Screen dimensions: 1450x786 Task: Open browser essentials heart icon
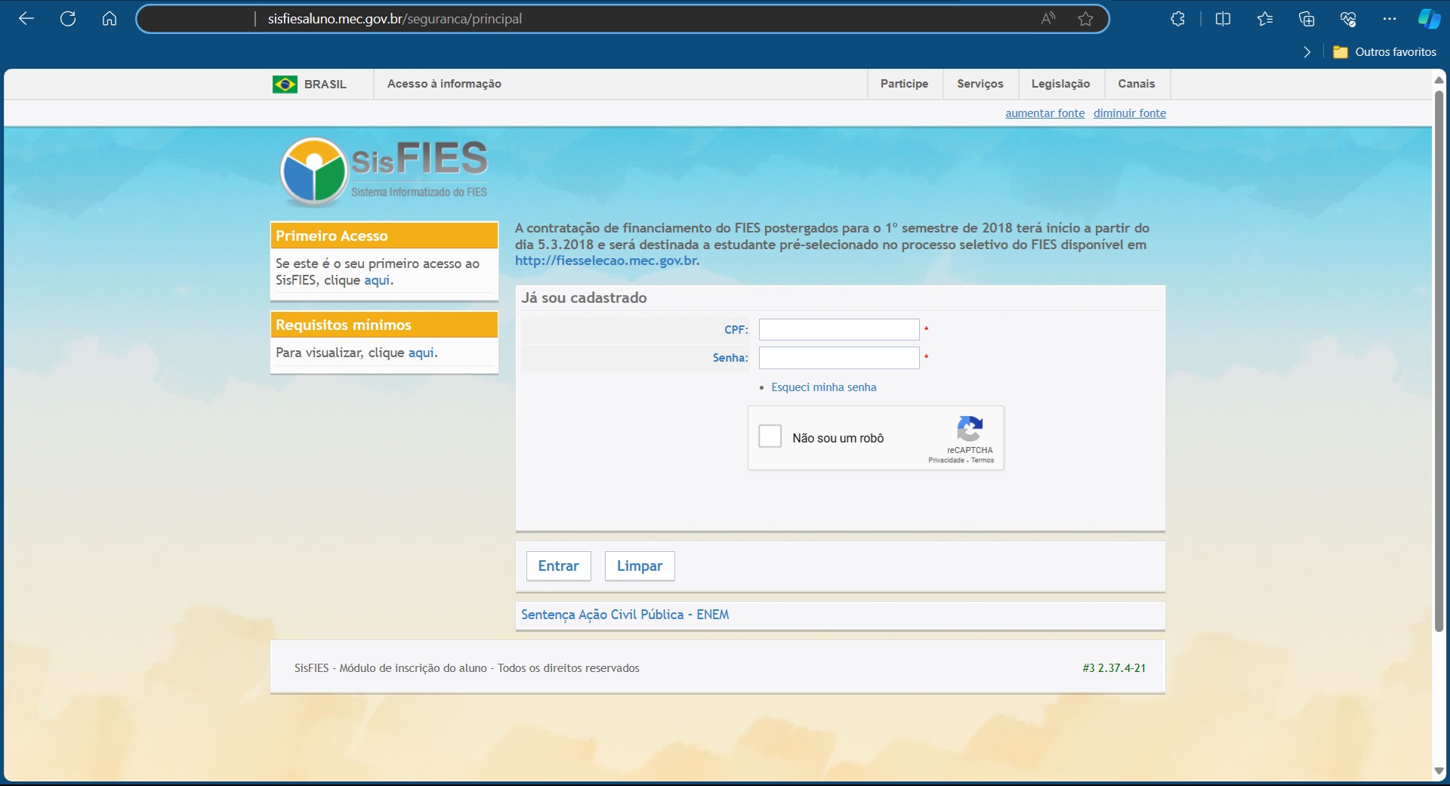(1348, 19)
